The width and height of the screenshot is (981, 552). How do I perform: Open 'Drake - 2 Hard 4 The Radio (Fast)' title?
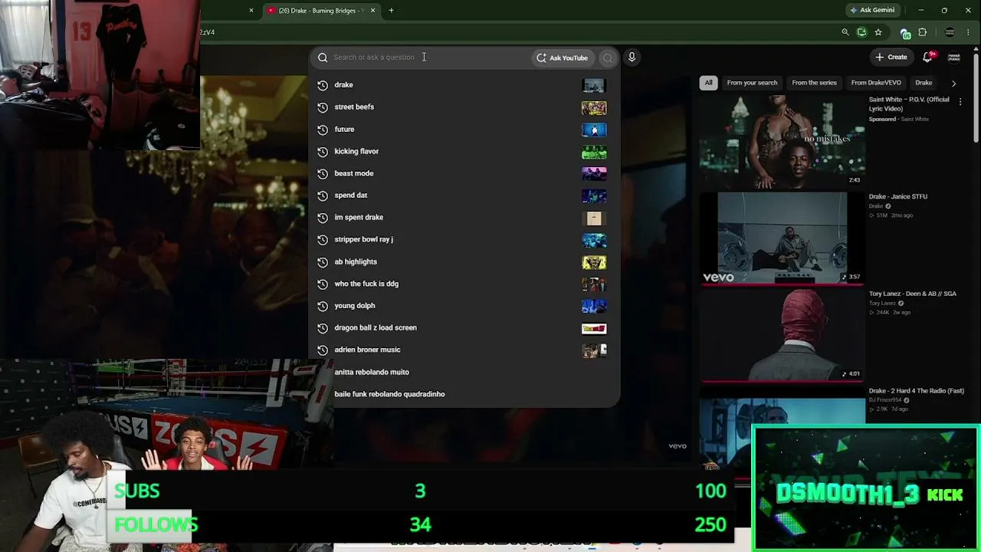(917, 391)
